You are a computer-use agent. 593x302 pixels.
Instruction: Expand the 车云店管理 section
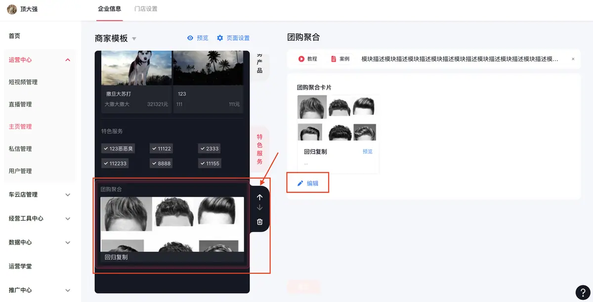click(68, 195)
